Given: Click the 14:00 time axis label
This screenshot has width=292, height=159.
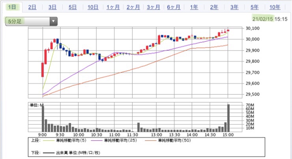Looking at the screenshot, I should [x=192, y=135].
